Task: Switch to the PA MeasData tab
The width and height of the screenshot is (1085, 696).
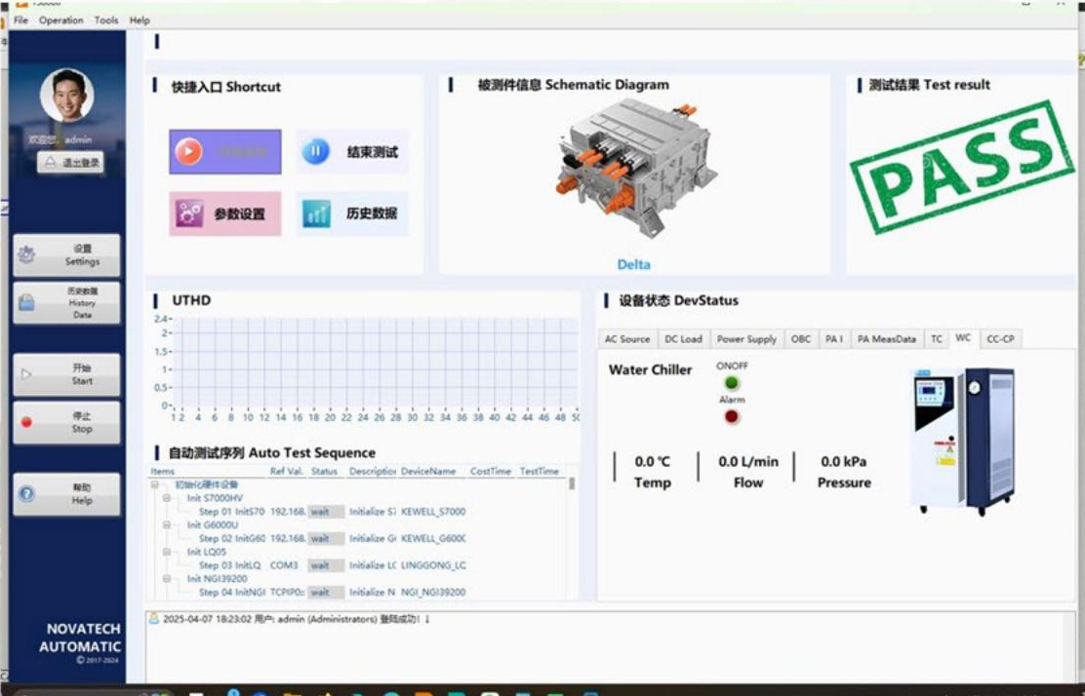Action: (886, 338)
